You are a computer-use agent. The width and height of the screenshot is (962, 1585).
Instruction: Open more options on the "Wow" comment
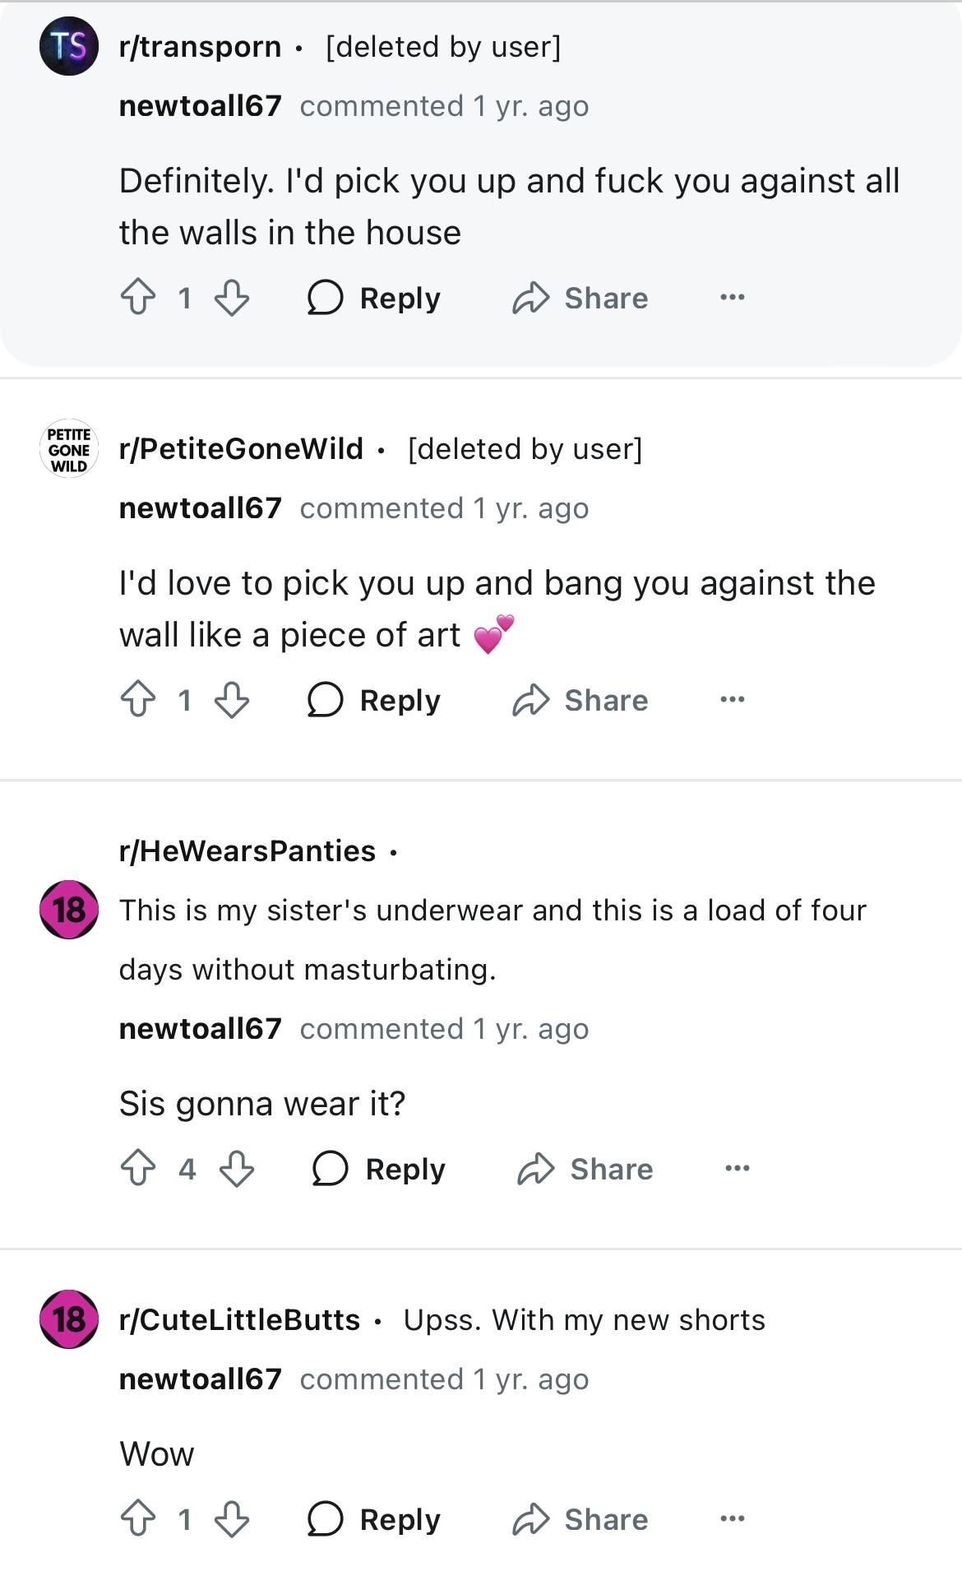click(732, 1519)
